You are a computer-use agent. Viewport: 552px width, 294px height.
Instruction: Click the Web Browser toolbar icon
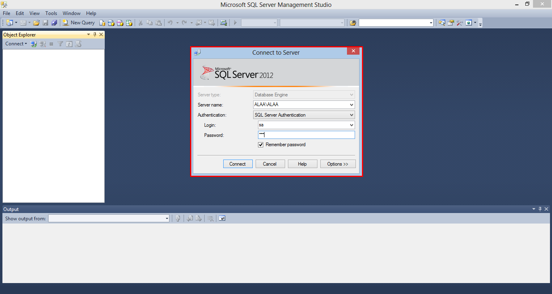click(x=469, y=23)
